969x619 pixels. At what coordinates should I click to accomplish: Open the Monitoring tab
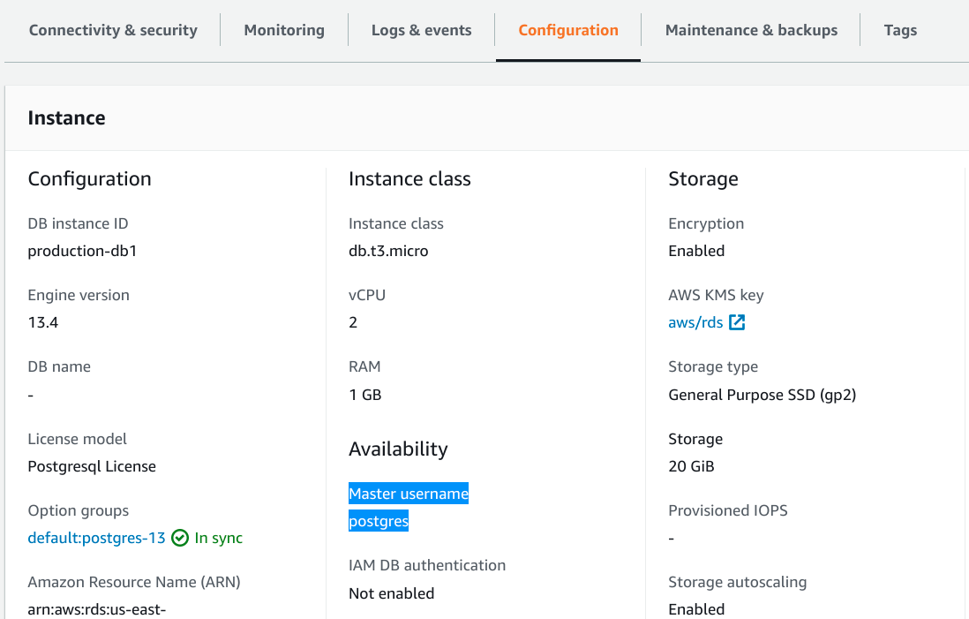[x=284, y=30]
